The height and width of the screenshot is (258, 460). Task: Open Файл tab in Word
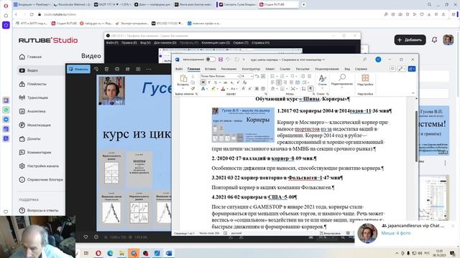pyautogui.click(x=179, y=69)
